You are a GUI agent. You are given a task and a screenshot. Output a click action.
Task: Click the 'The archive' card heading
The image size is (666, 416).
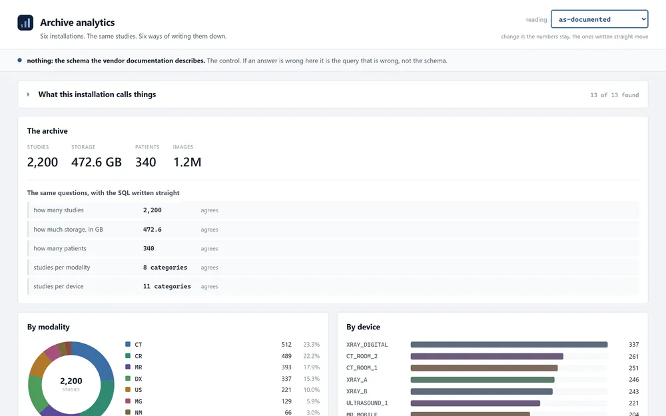(x=47, y=130)
